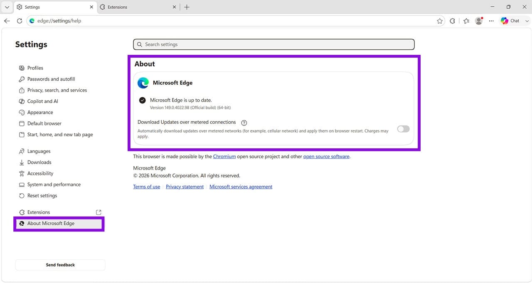Open Downloads settings

tap(39, 162)
